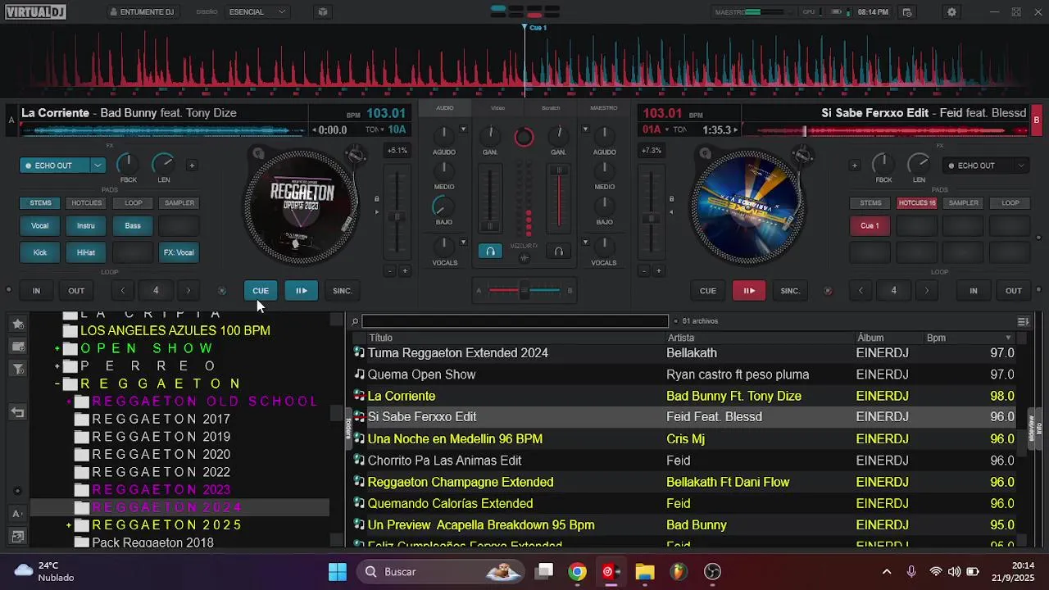The width and height of the screenshot is (1049, 590).
Task: Click the left deck pitch plus button
Action: pyautogui.click(x=404, y=271)
